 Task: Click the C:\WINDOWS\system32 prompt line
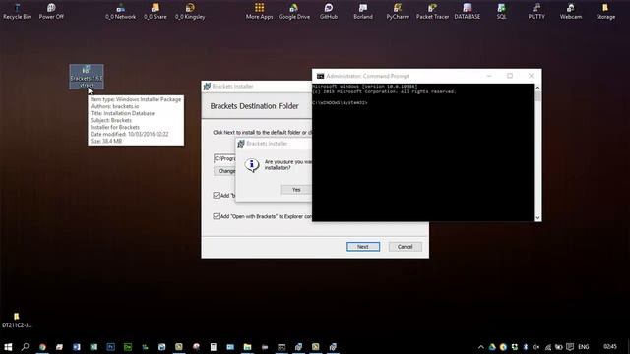click(340, 102)
